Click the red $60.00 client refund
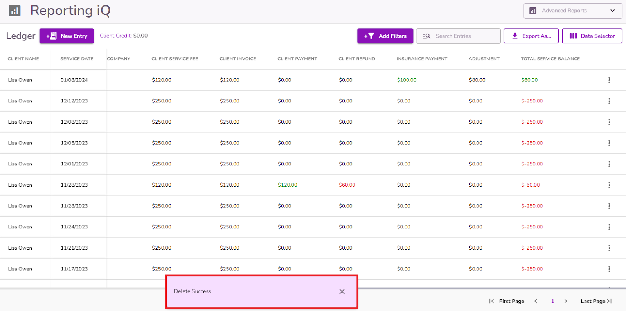The image size is (626, 311). 347,185
